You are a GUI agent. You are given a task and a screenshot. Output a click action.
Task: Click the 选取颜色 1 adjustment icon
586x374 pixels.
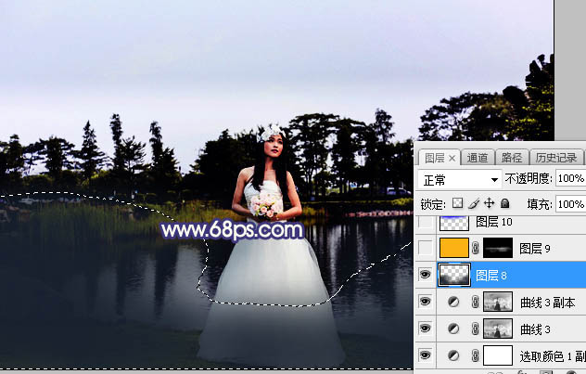coord(453,355)
